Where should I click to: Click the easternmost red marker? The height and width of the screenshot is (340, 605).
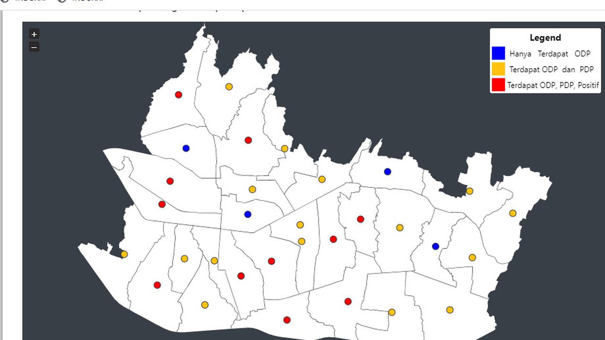pyautogui.click(x=361, y=219)
